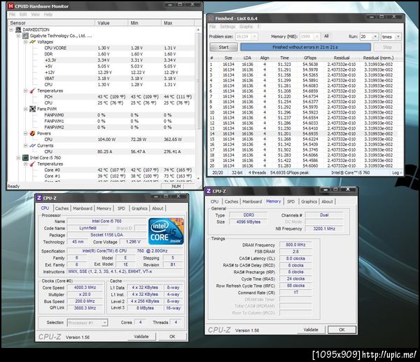Open the View menu in Hardware Monitor
The width and height of the screenshot is (420, 362).
[x=36, y=14]
